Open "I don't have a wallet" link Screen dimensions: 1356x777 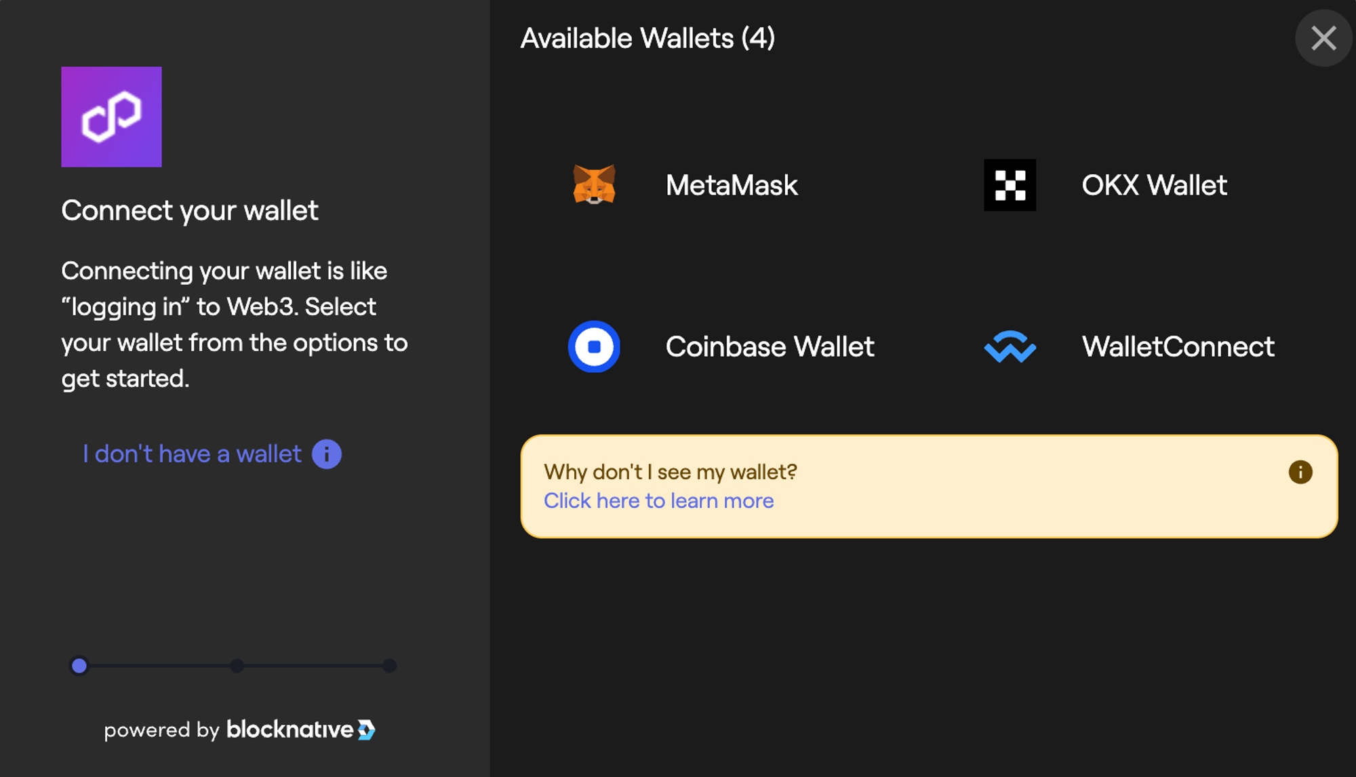coord(192,454)
